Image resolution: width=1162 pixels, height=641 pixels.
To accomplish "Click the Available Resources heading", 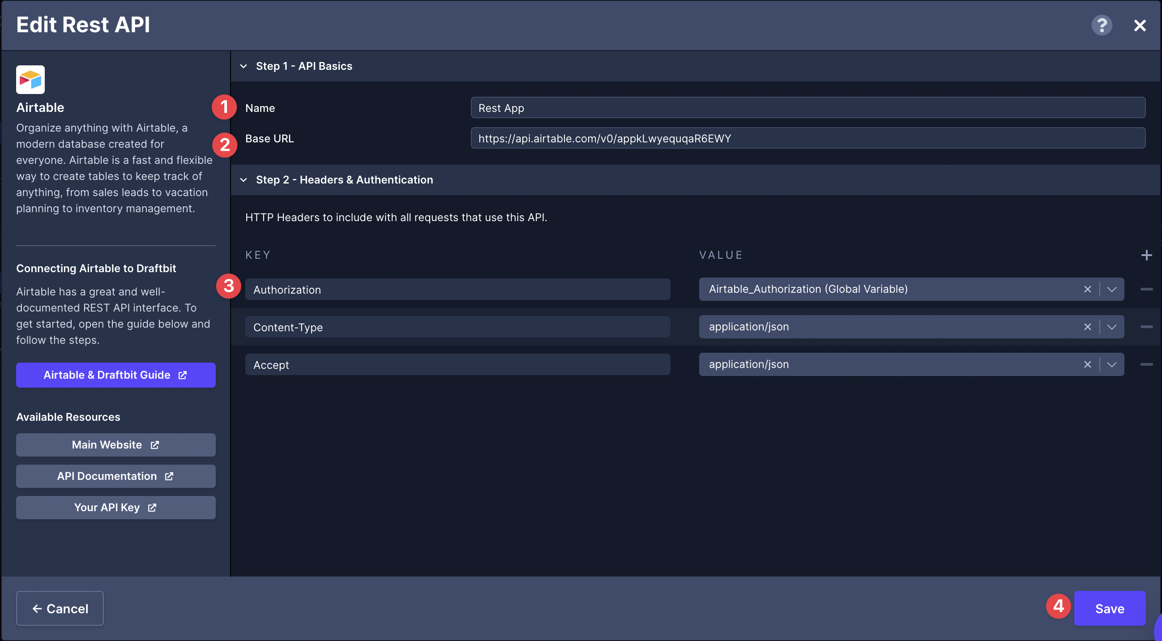I will (68, 417).
